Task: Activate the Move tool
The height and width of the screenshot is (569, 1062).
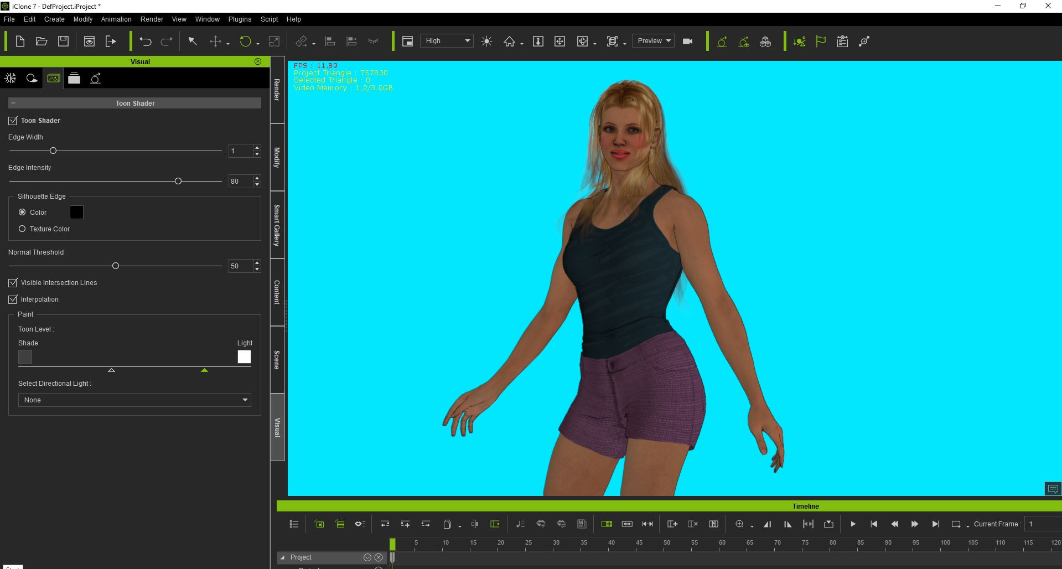Action: pos(215,42)
